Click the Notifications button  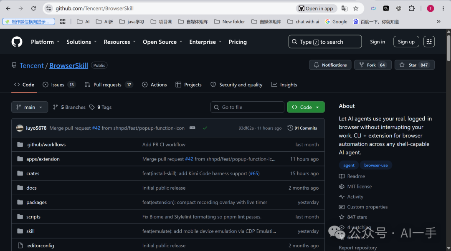click(330, 65)
